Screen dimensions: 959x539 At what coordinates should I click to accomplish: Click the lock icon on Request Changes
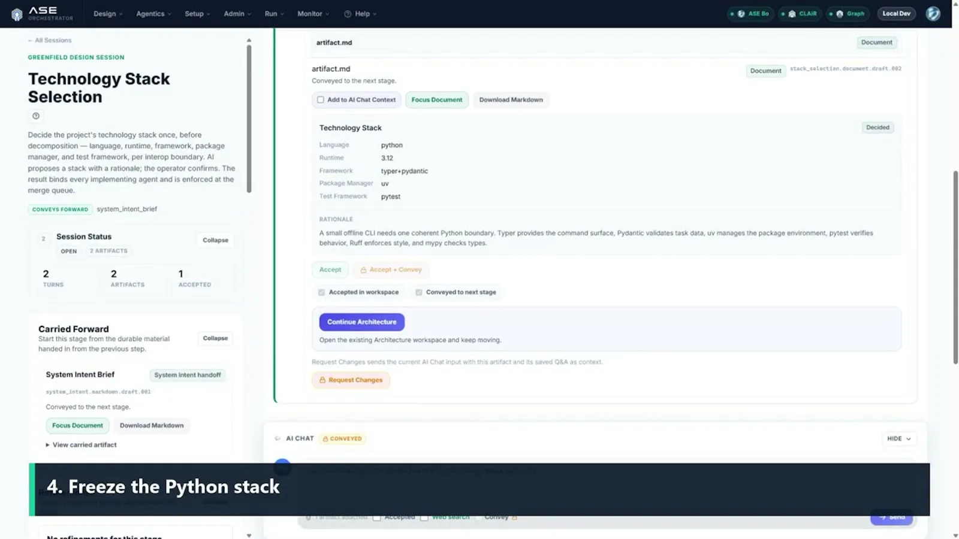[x=322, y=380]
